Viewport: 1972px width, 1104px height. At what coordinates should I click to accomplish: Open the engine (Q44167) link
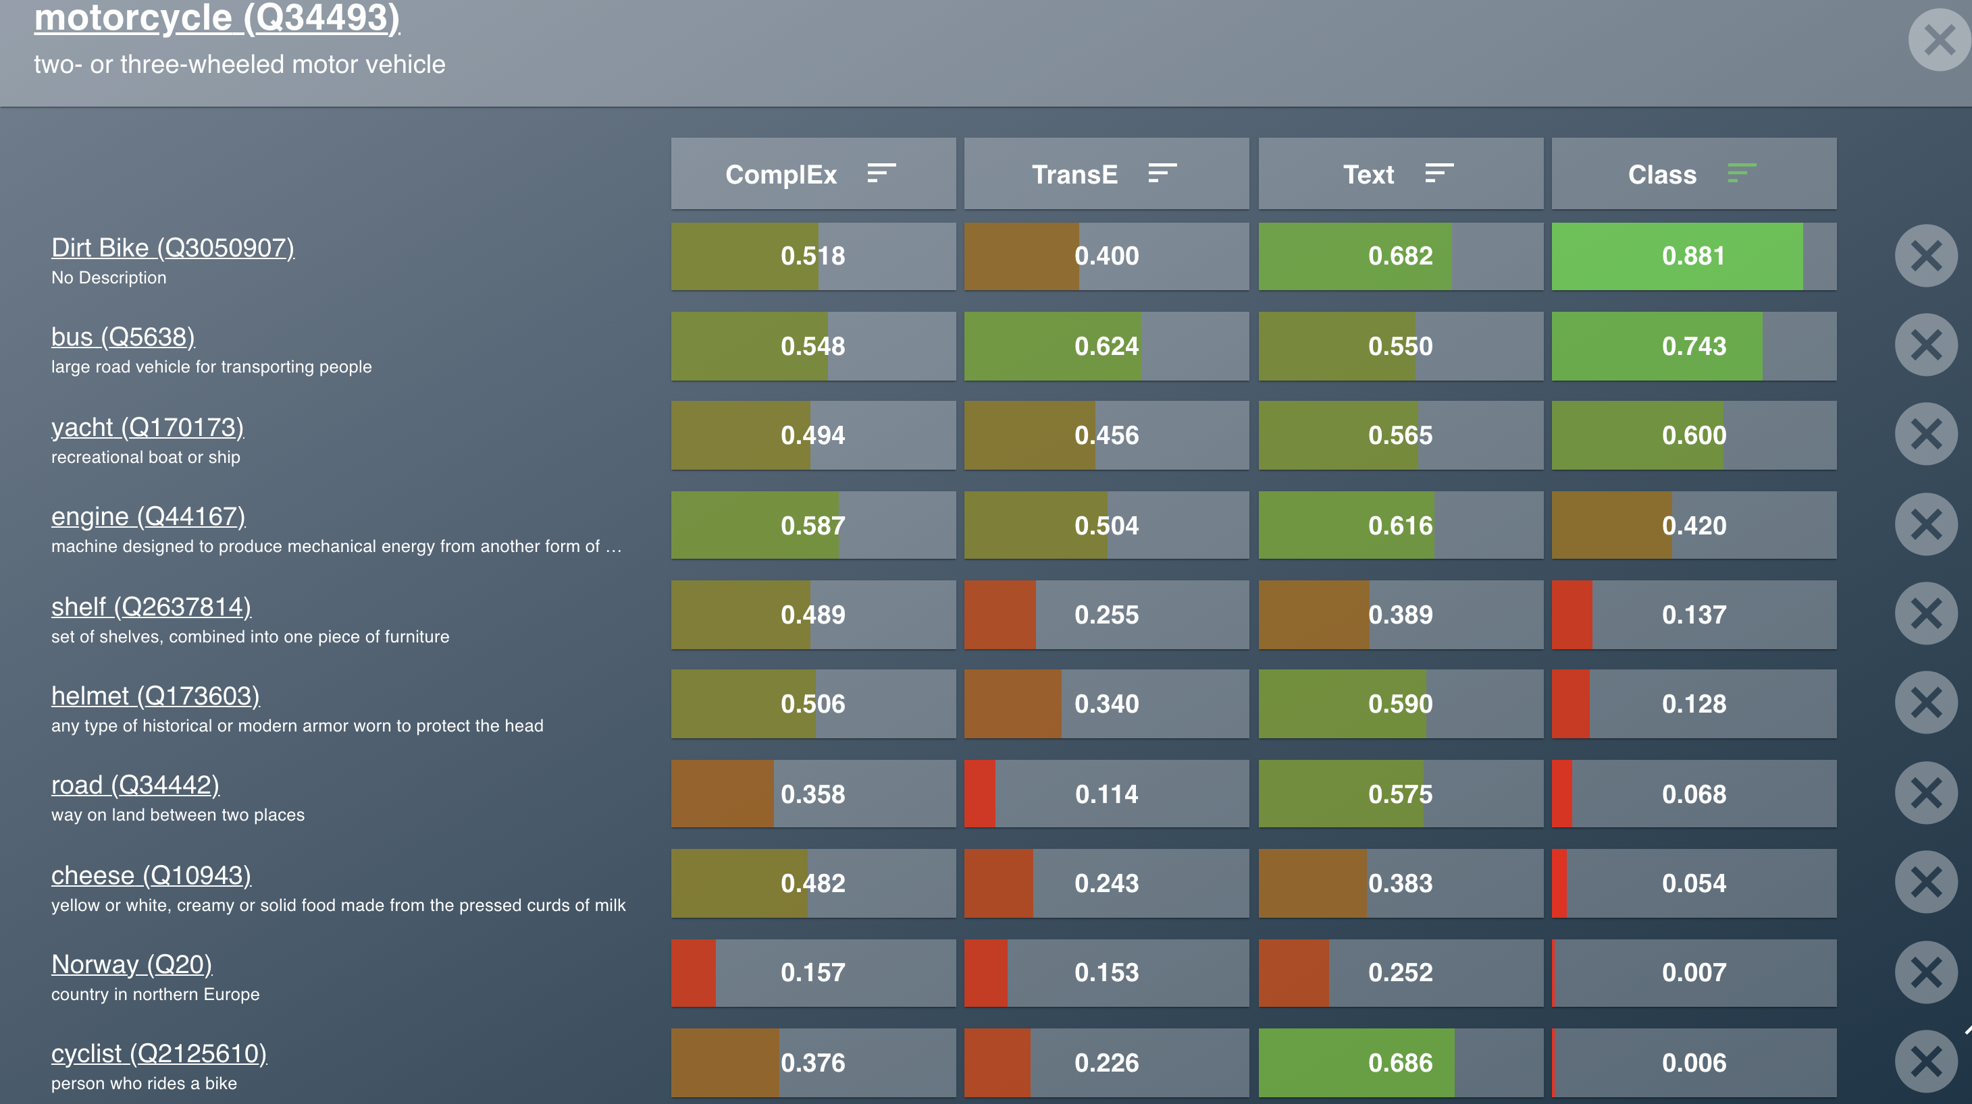(148, 516)
